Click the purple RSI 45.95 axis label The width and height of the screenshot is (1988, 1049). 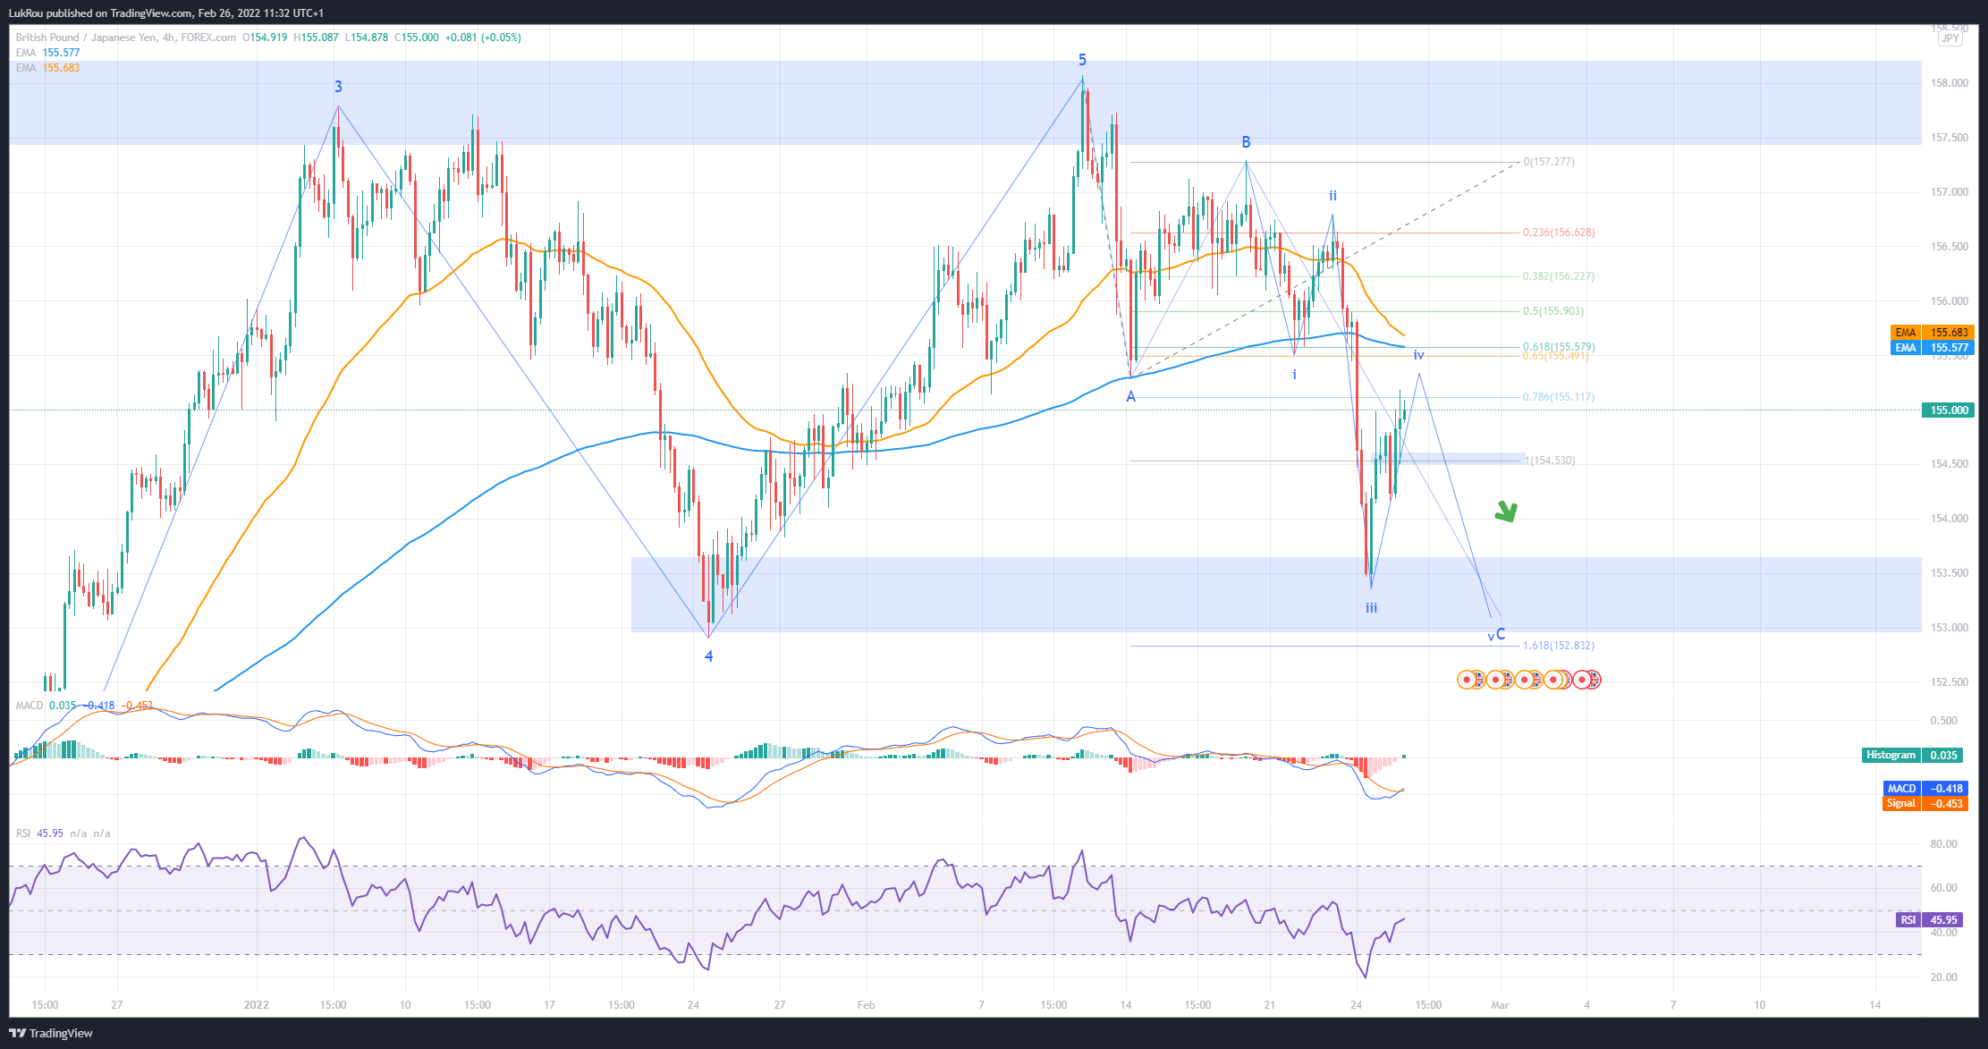pyautogui.click(x=1929, y=920)
